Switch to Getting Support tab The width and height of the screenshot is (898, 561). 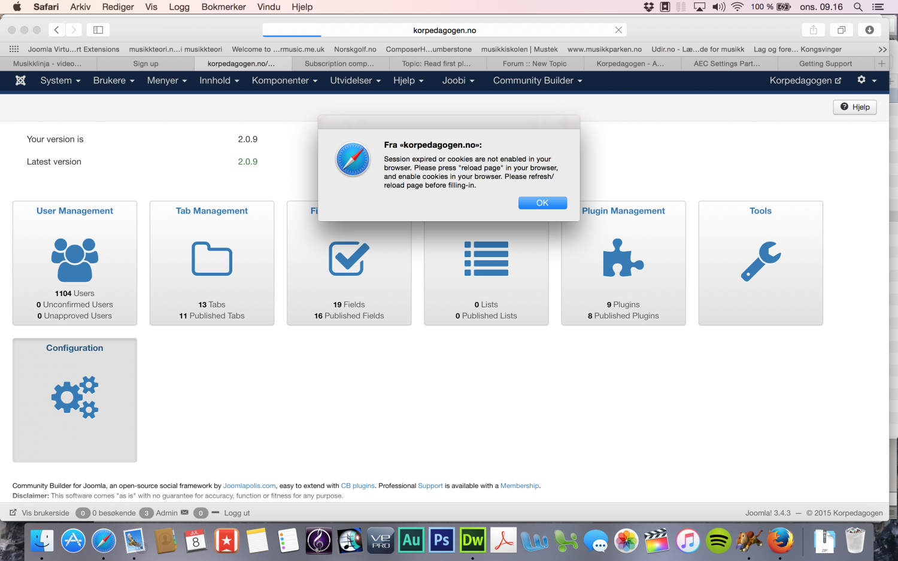point(826,63)
